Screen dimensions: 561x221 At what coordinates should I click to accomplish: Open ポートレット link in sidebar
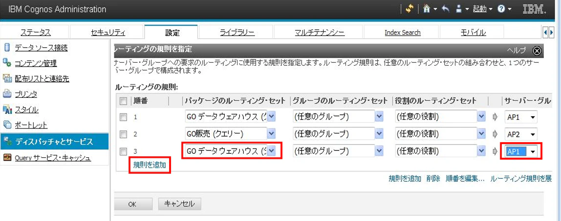pyautogui.click(x=31, y=126)
